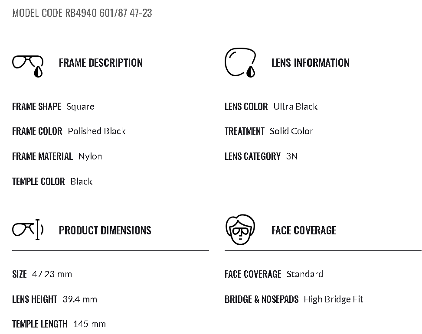This screenshot has width=422, height=334.
Task: Click the Polished Black frame color value
Action: point(97,131)
